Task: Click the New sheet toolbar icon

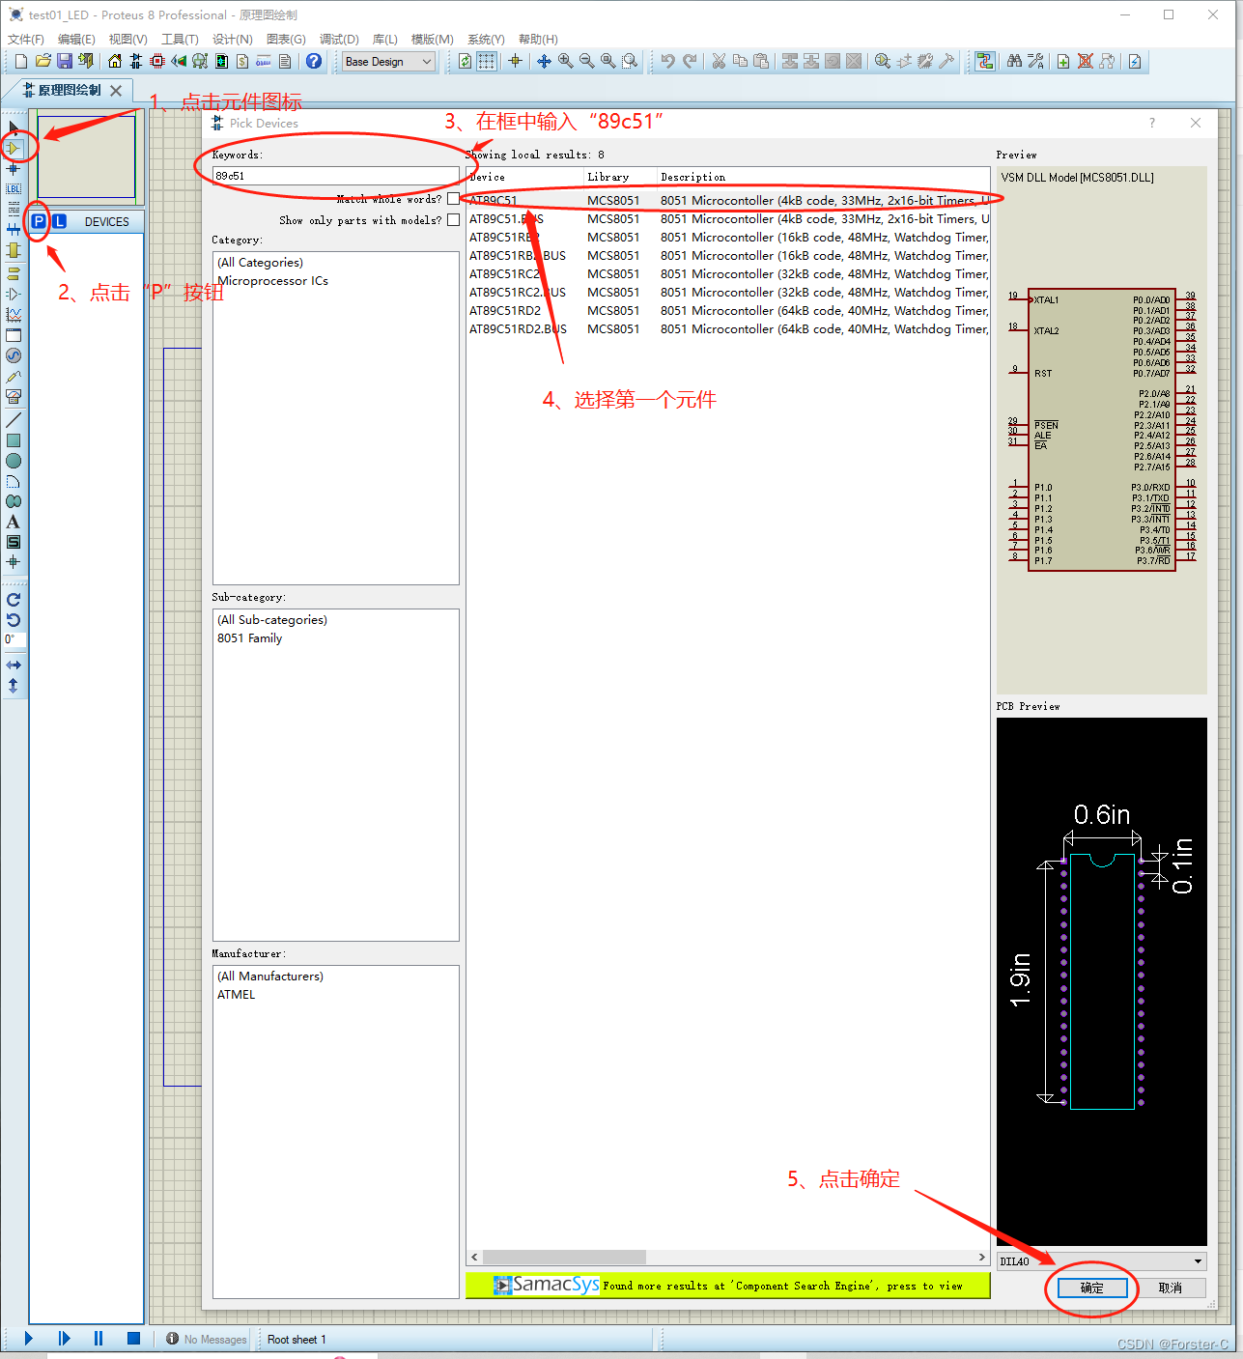Action: pyautogui.click(x=1063, y=61)
